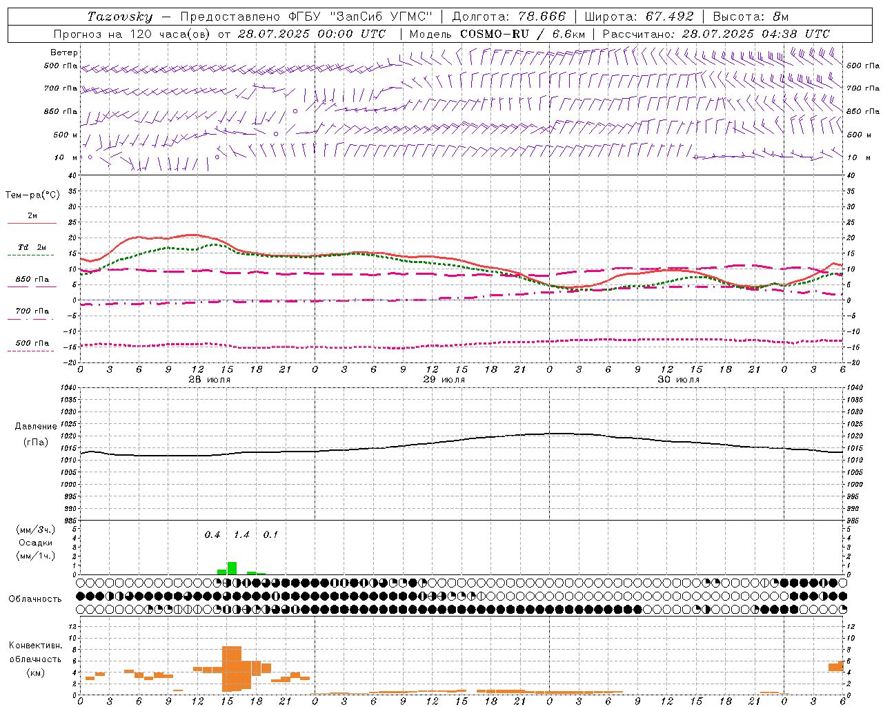Click the 2м temperature legend label
This screenshot has height=707, width=883.
coord(32,215)
